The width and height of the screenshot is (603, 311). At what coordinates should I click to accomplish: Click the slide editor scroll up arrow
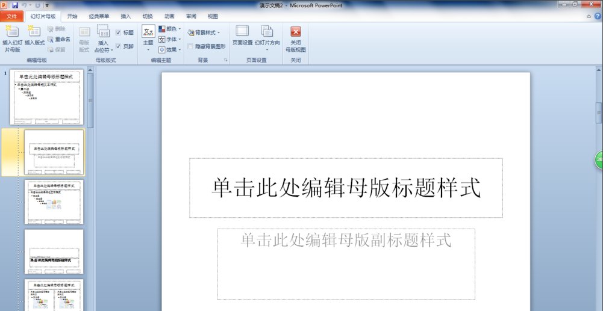599,70
